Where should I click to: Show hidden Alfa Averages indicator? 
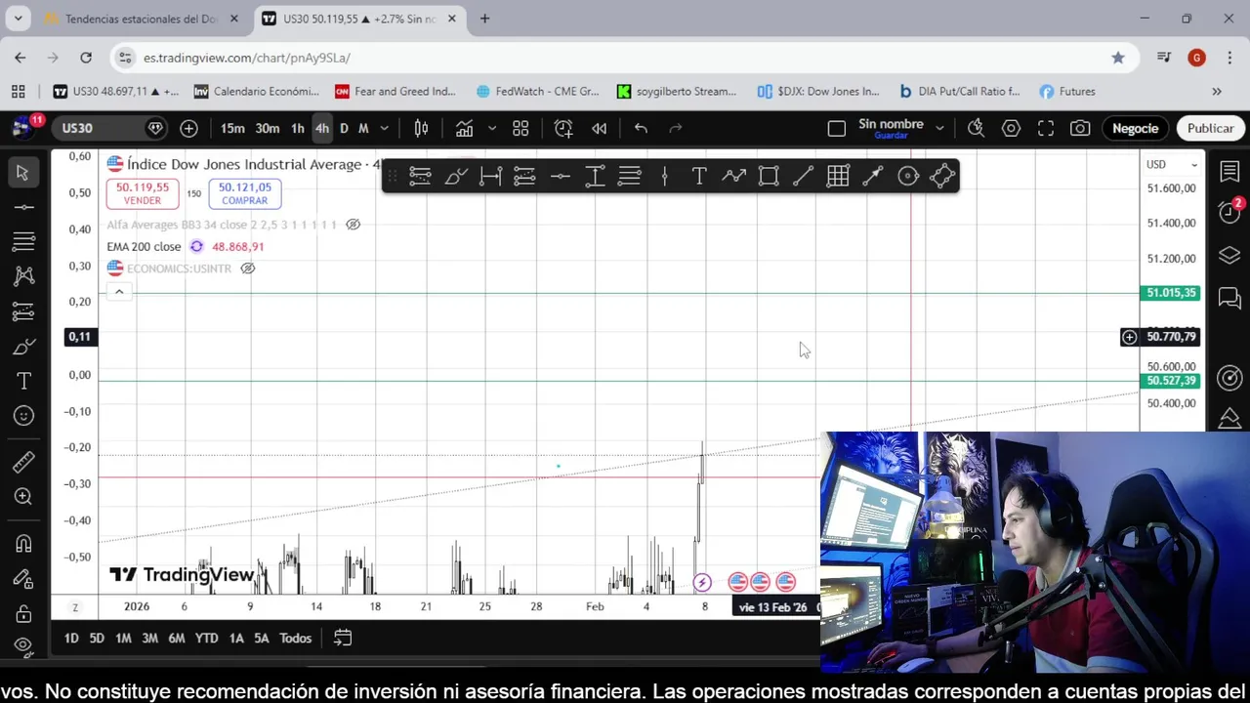click(x=353, y=225)
